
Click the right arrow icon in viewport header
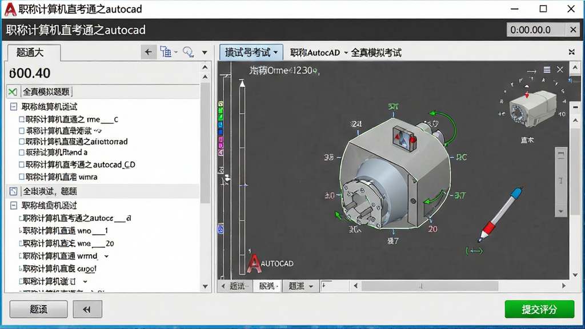531,71
